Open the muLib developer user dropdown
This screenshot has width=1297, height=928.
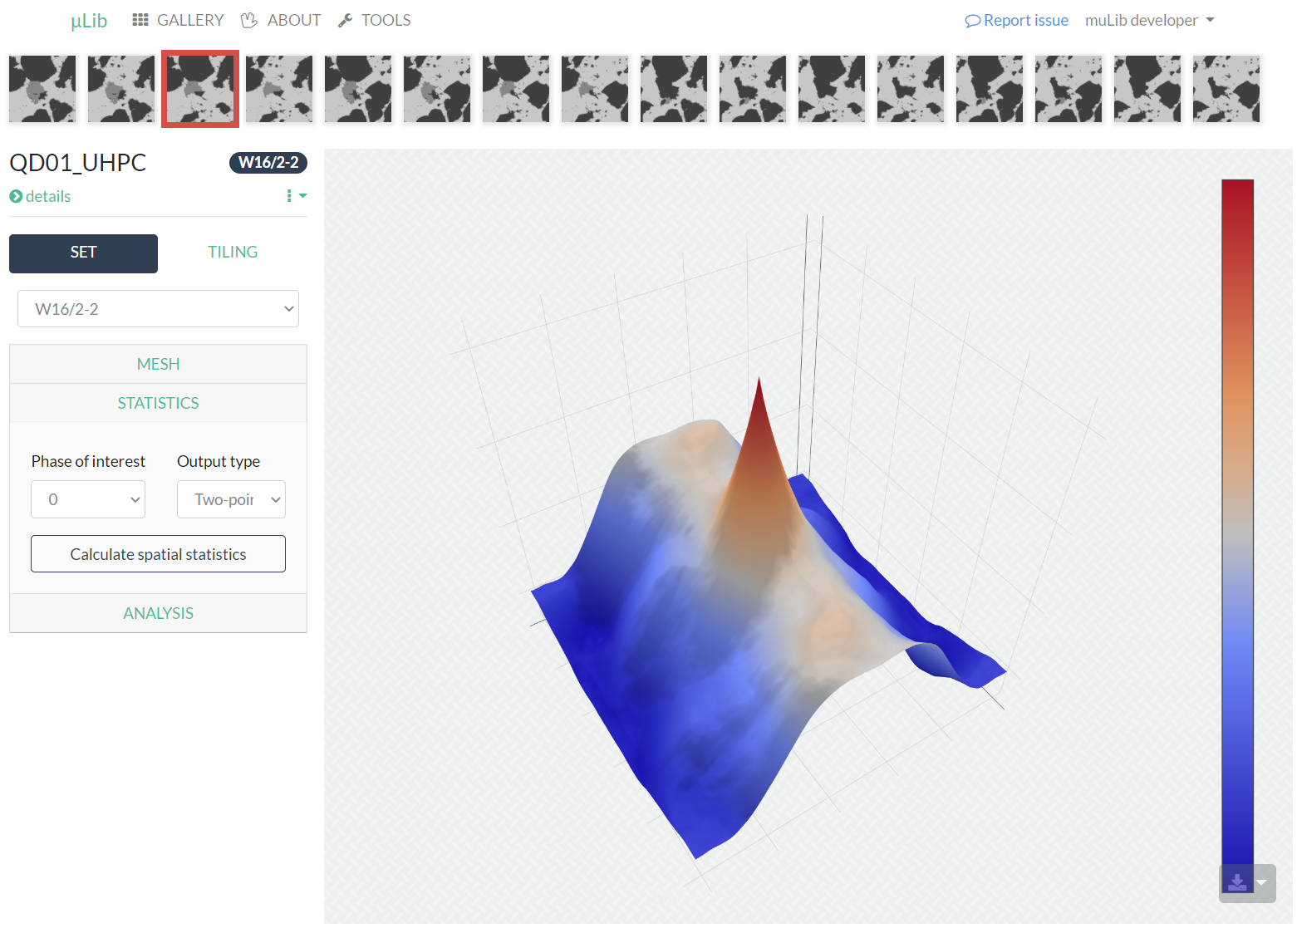1149,20
